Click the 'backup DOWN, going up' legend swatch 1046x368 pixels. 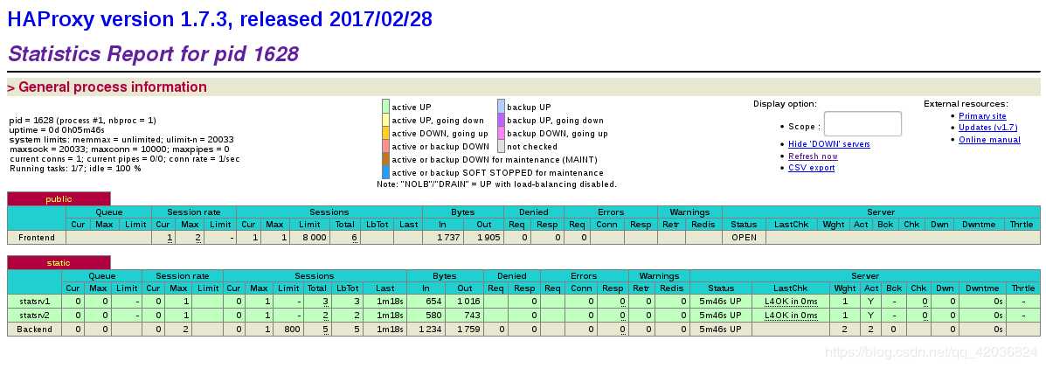(x=501, y=134)
